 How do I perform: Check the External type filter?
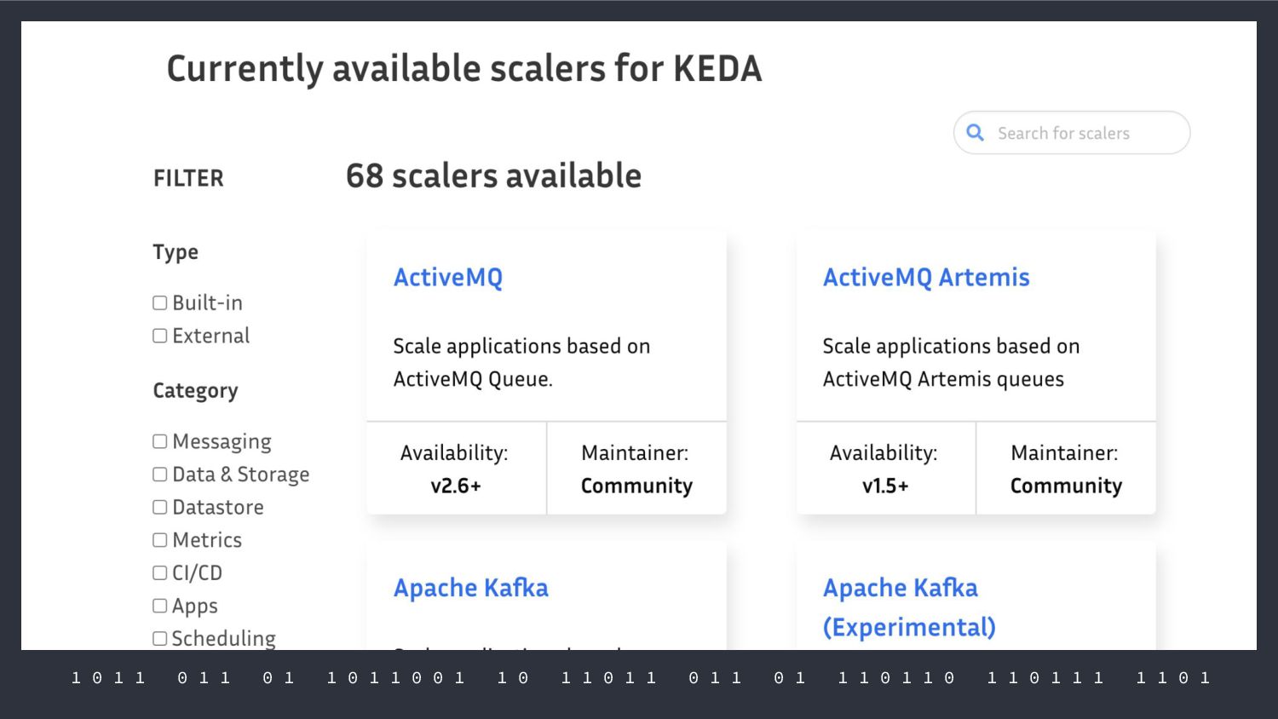click(x=160, y=336)
